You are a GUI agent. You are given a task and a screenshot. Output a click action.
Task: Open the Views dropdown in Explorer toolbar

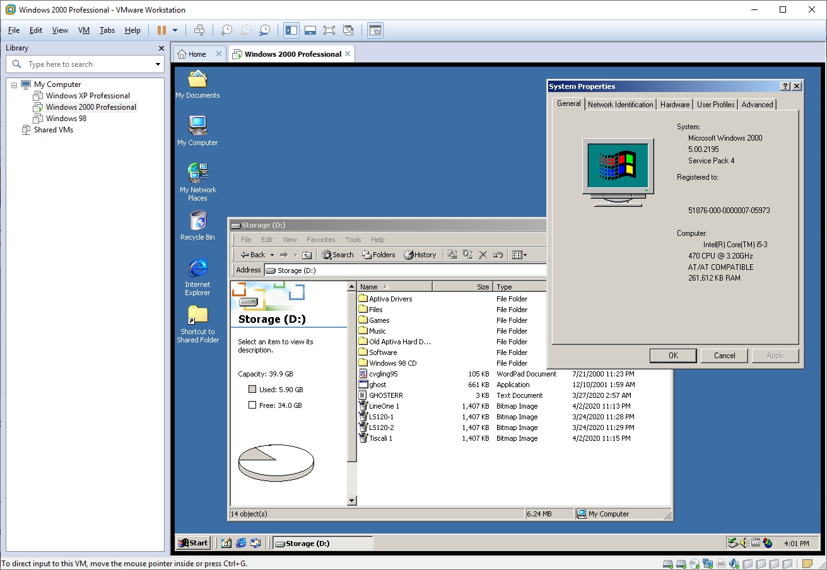coord(520,255)
